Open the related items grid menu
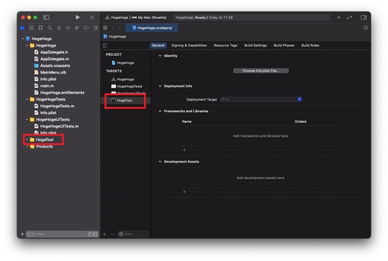The image size is (388, 261). pos(105,28)
